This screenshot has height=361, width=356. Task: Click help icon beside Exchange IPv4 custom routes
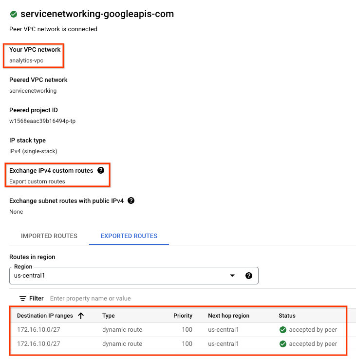101,171
